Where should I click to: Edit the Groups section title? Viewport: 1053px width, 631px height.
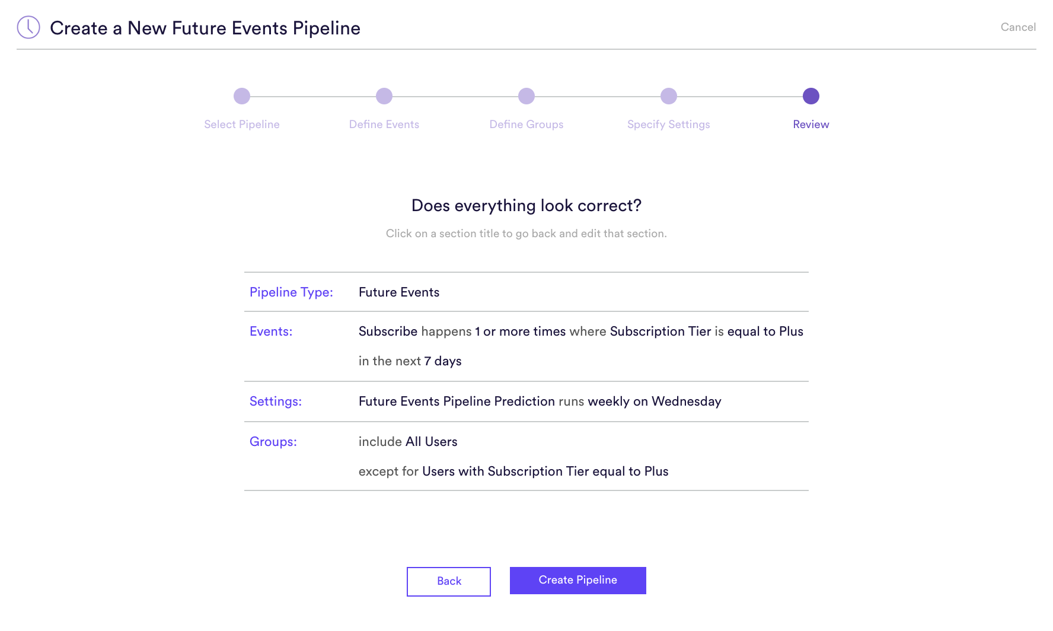pos(273,442)
